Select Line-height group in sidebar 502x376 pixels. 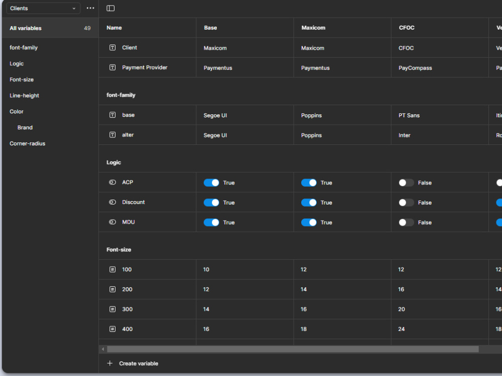tap(24, 96)
